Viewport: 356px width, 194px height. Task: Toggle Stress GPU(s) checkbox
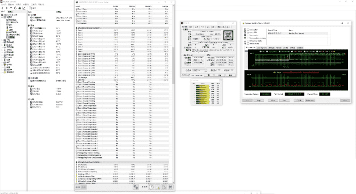click(249, 44)
